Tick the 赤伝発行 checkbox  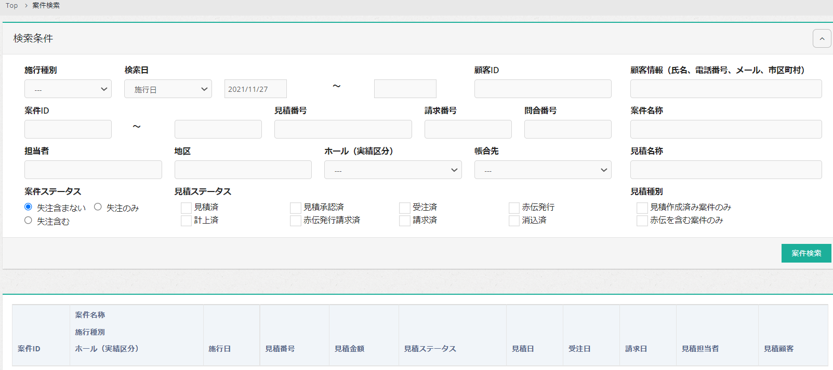[x=514, y=208]
